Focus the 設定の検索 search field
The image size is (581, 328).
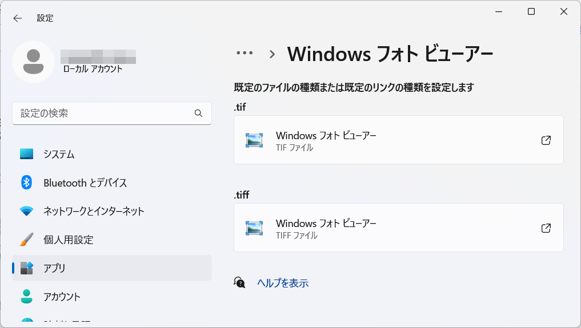pyautogui.click(x=112, y=113)
